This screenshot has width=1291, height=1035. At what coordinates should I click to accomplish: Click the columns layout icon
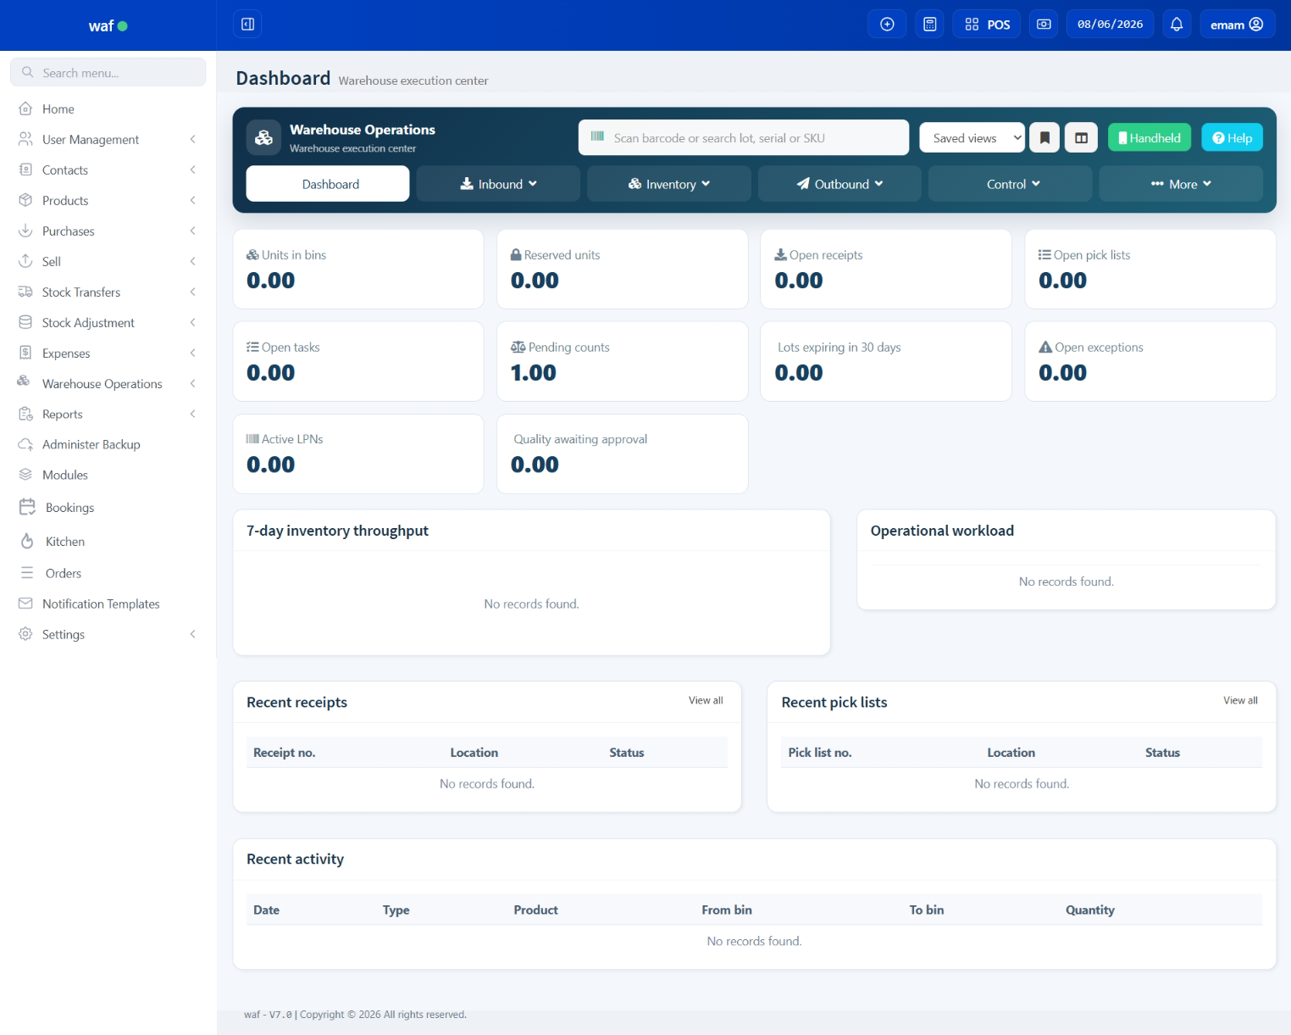[x=1082, y=138]
